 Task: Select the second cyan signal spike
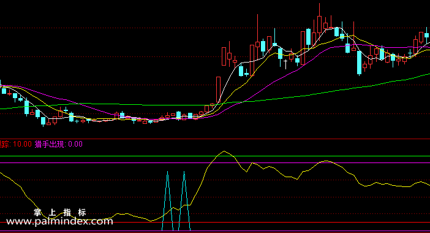184,201
